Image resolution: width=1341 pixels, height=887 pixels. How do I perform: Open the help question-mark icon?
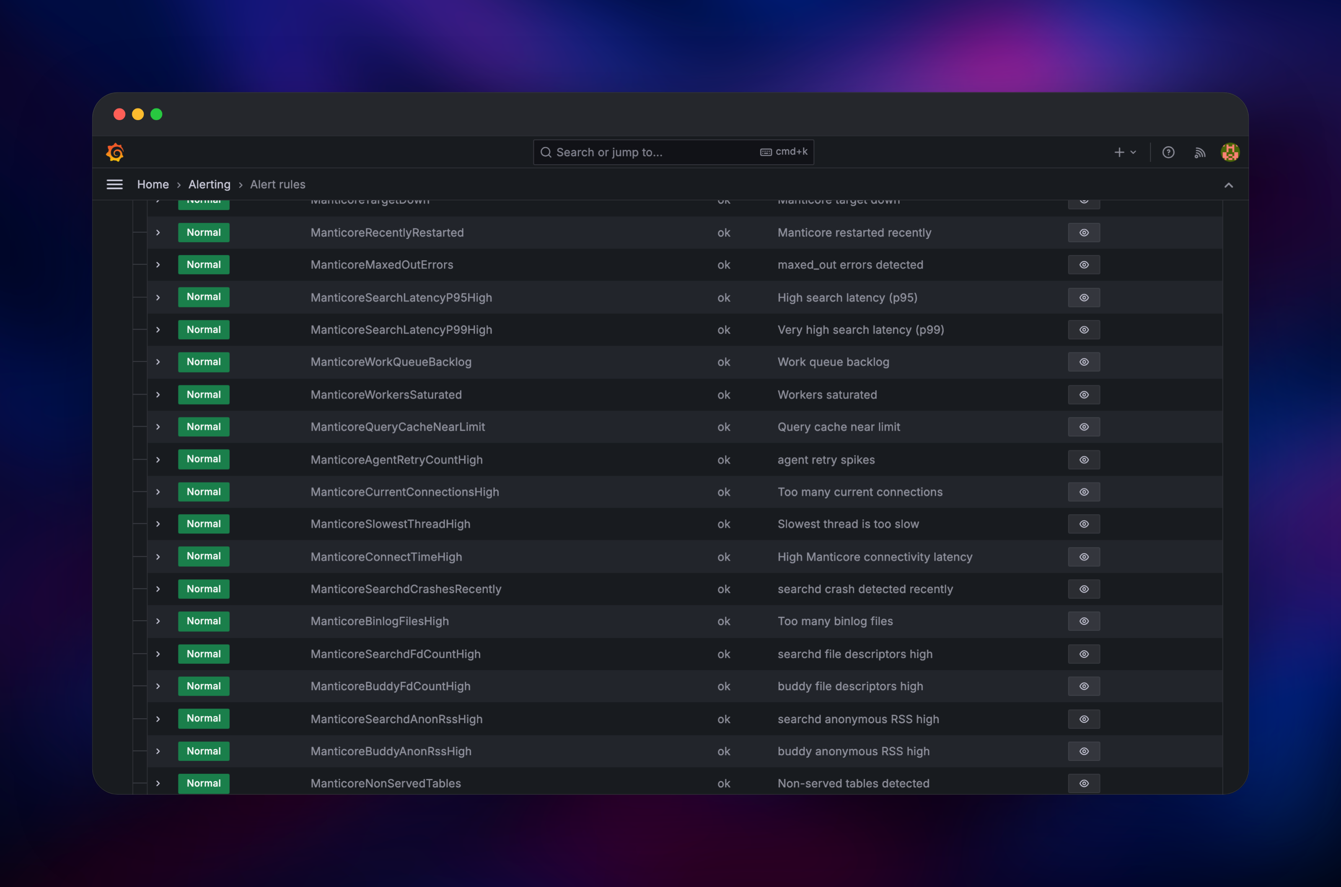[x=1168, y=152]
